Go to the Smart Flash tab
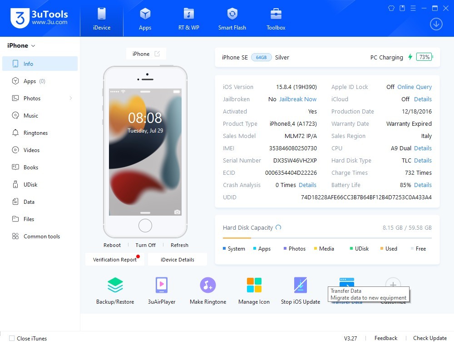The image size is (454, 345). 232,19
